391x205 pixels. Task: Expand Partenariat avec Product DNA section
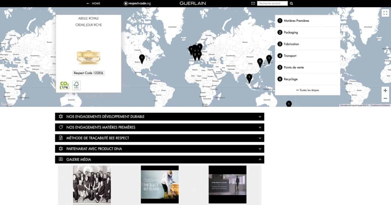point(159,149)
